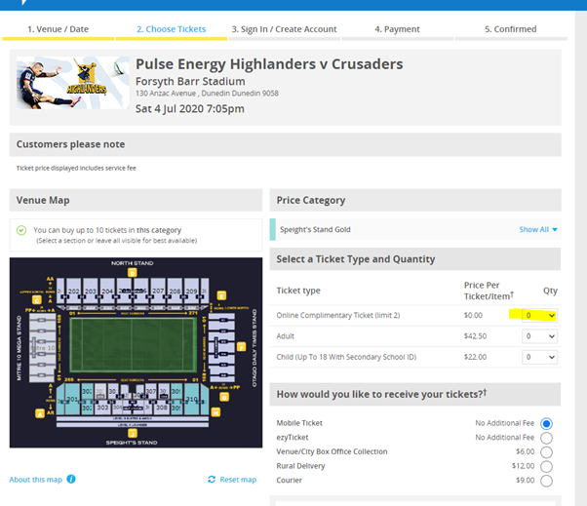Click gate J marker on the venue map
This screenshot has width=587, height=506.
point(133,433)
